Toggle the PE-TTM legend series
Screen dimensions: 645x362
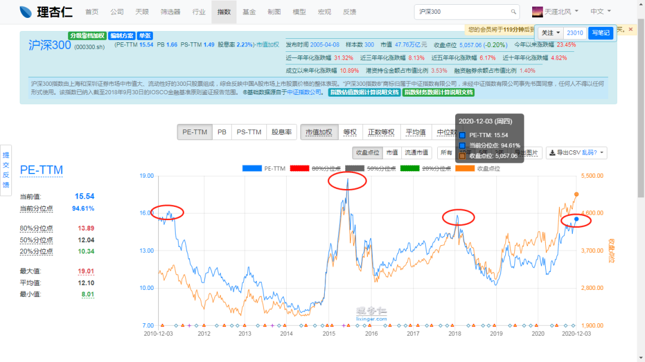pos(264,168)
